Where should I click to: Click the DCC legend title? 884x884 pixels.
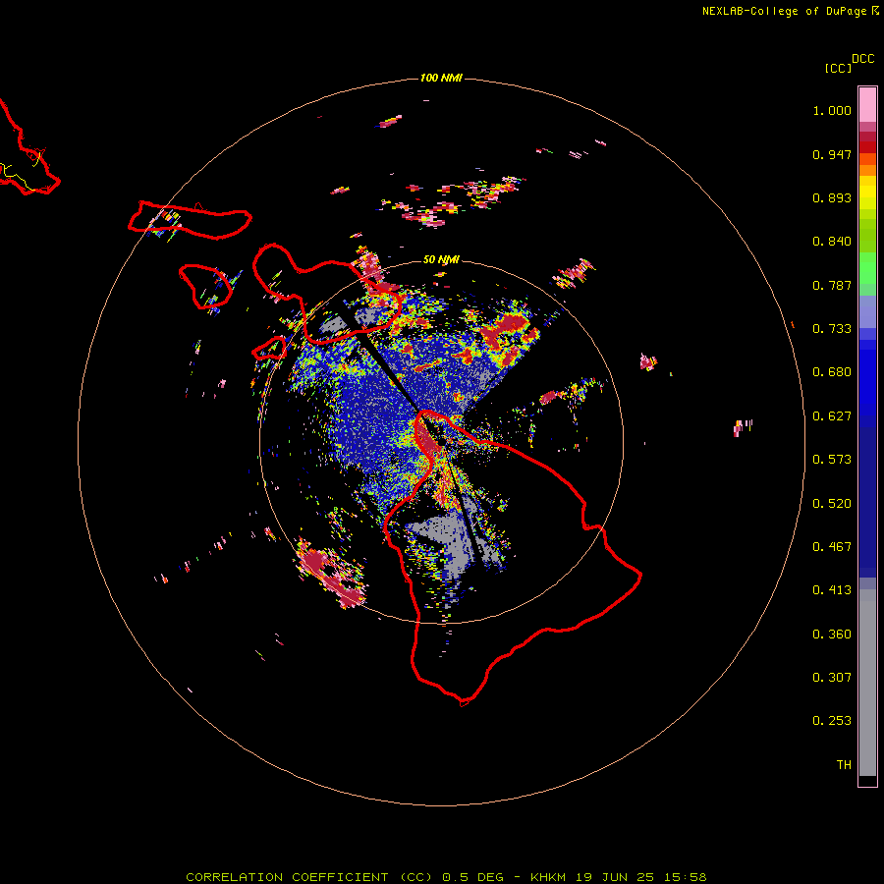(863, 59)
